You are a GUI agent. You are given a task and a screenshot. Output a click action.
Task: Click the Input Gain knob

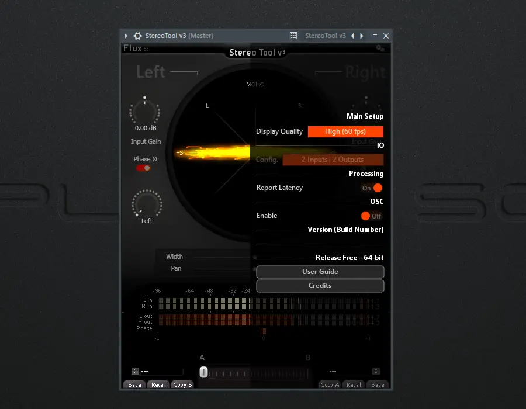tap(144, 110)
